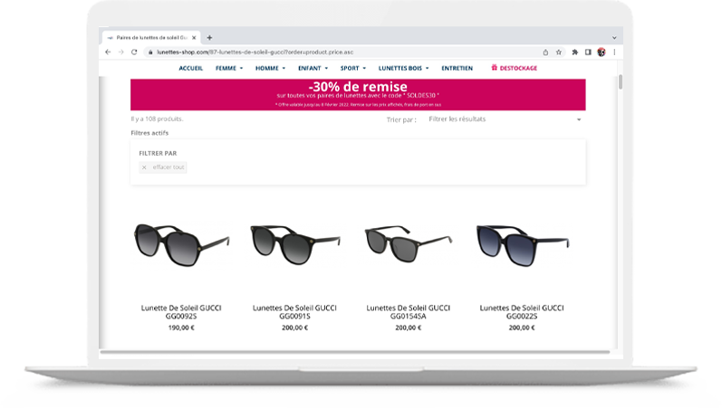Bookmark the page with the star icon
The height and width of the screenshot is (408, 722).
pos(559,52)
